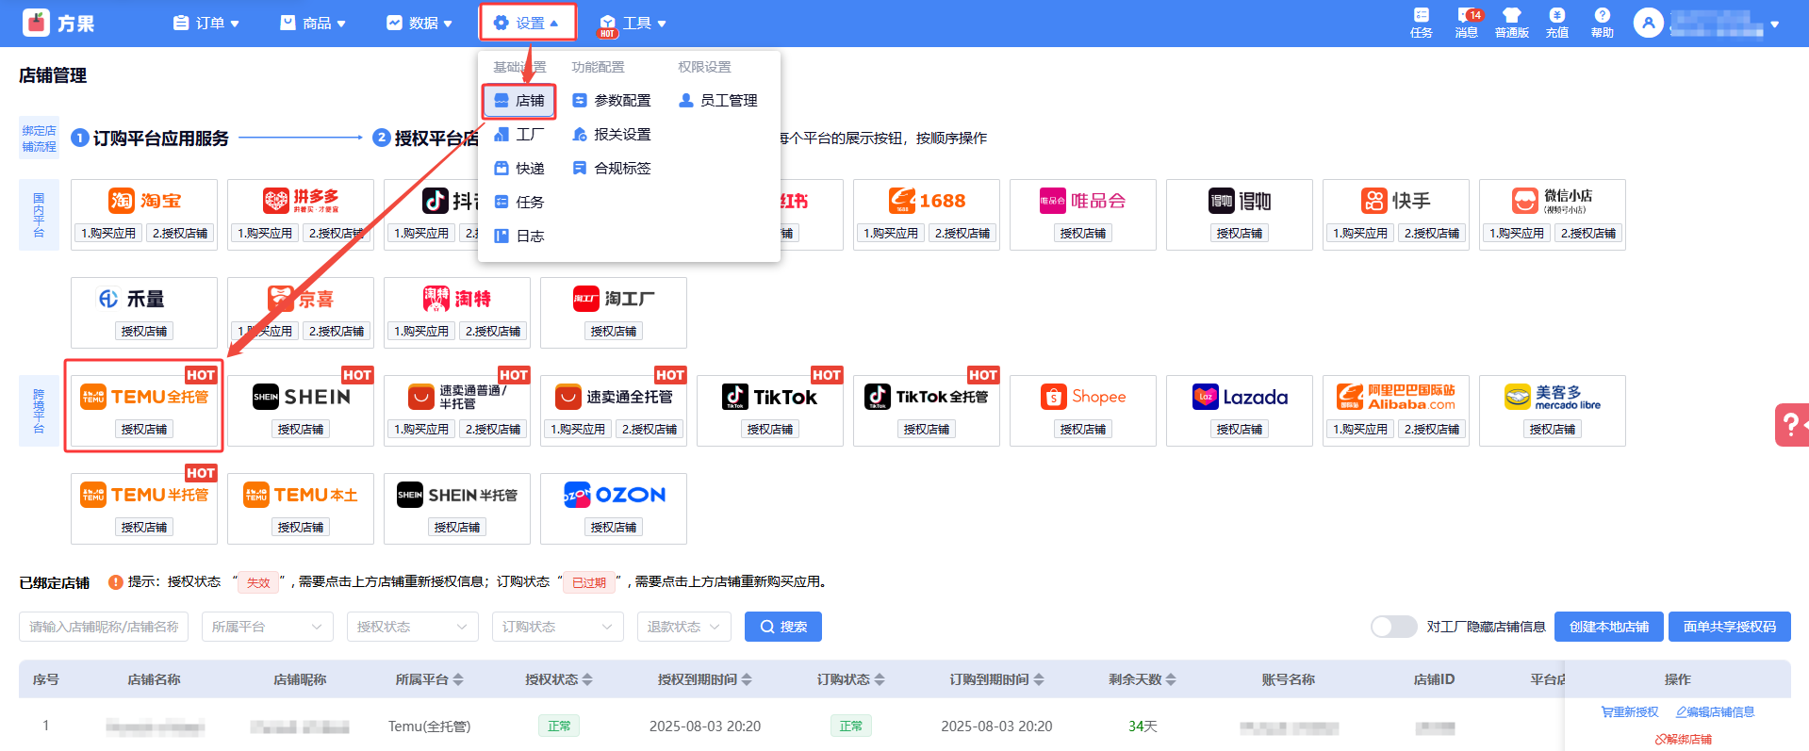The height and width of the screenshot is (751, 1809).
Task: Open the 消息 messages icon with badge
Action: (x=1466, y=22)
